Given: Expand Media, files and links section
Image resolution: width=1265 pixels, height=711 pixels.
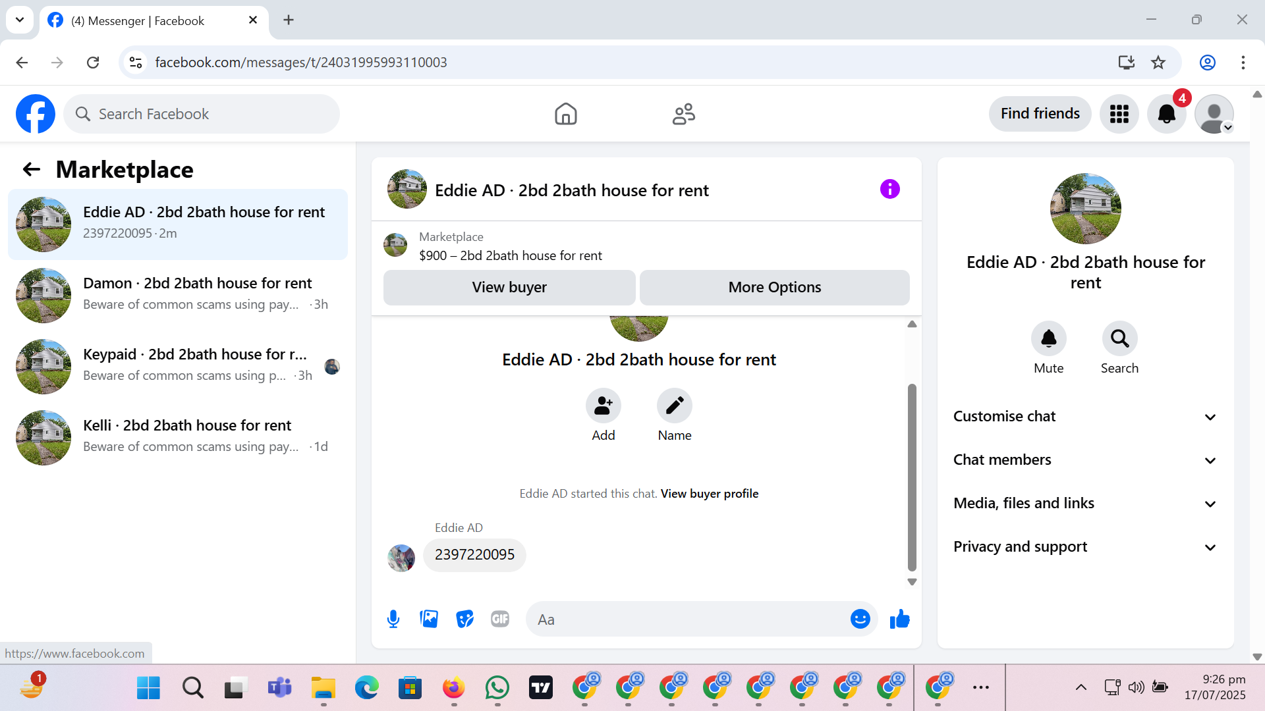Looking at the screenshot, I should tap(1085, 504).
